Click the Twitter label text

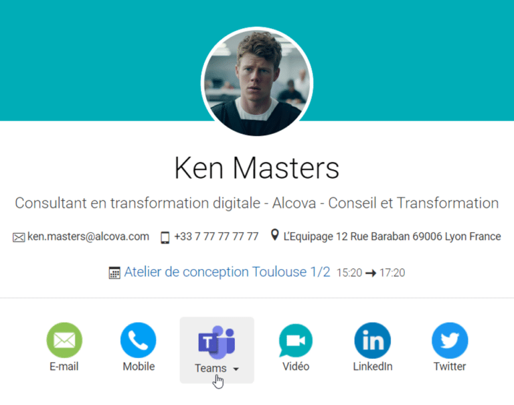pyautogui.click(x=450, y=366)
